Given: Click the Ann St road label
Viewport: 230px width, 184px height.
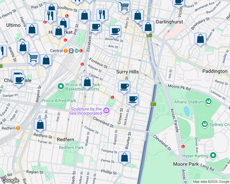Looking at the screenshot, I should point(113,47).
